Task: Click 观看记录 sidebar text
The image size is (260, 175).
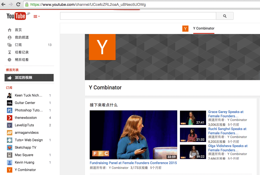Action: (22, 52)
